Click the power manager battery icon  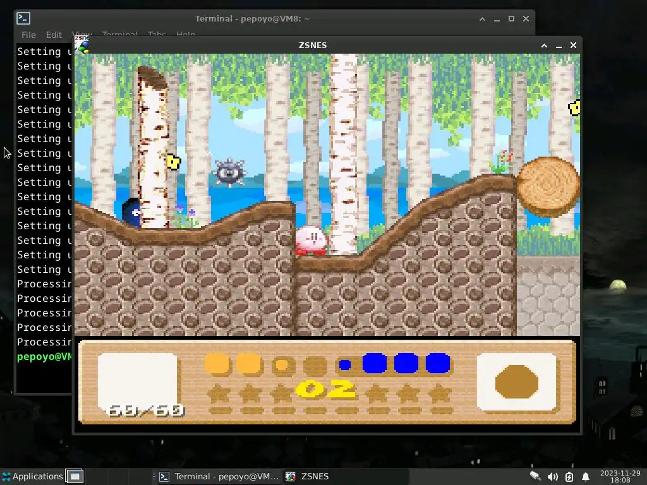tap(569, 477)
